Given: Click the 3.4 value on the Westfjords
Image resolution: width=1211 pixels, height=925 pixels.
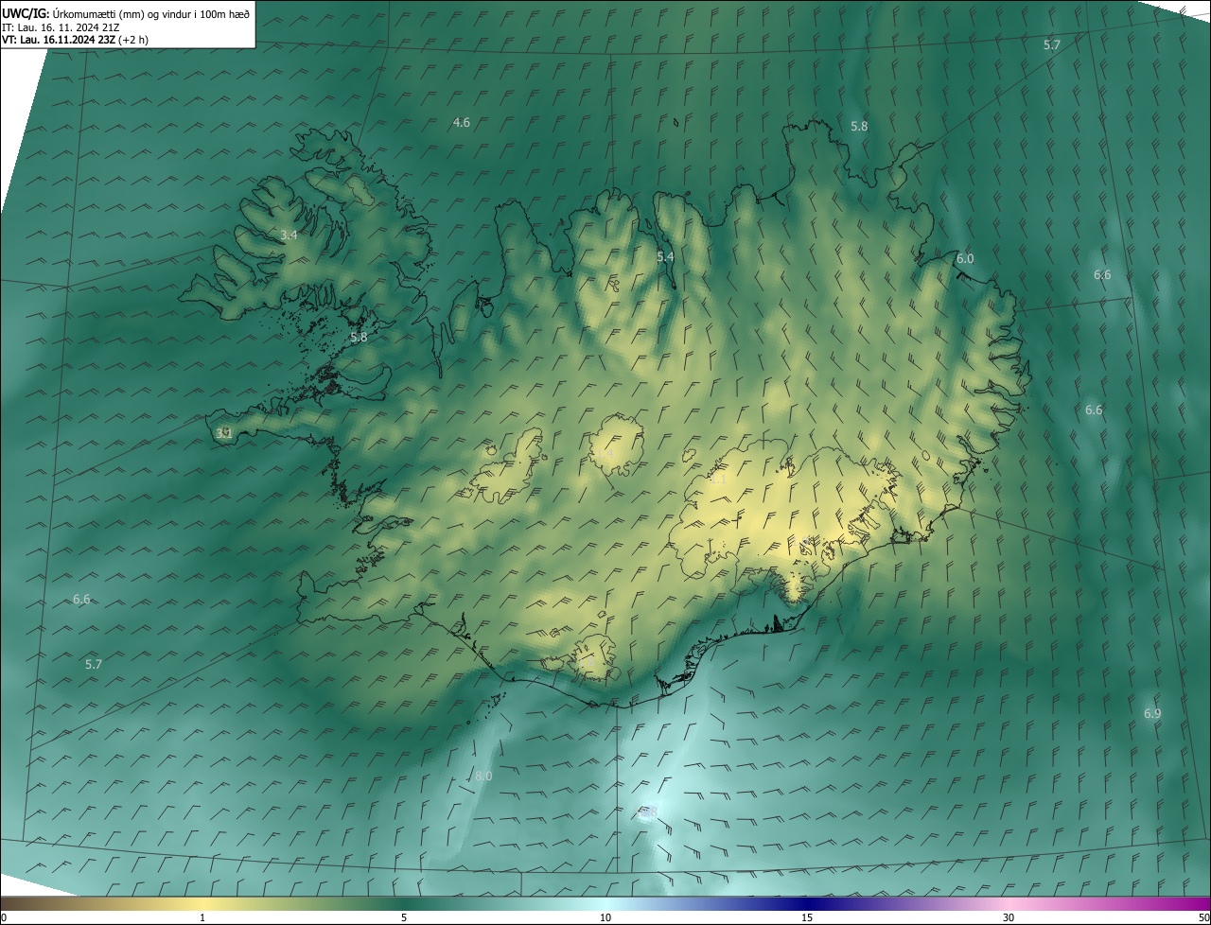Looking at the screenshot, I should pyautogui.click(x=290, y=235).
